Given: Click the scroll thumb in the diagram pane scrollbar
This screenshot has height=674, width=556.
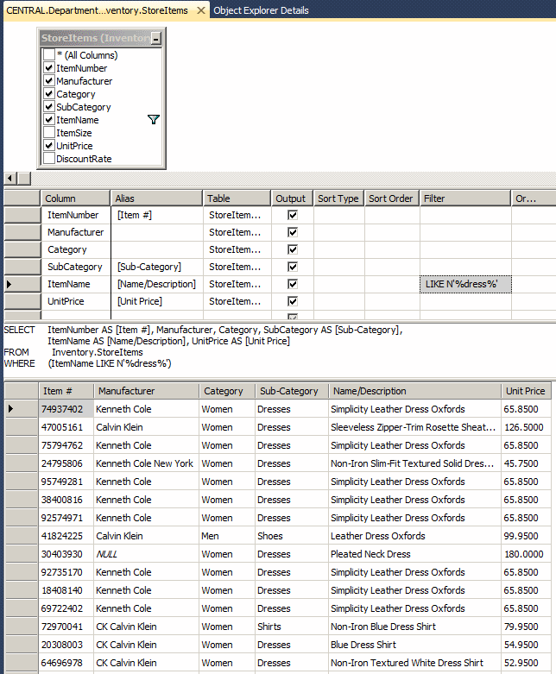Looking at the screenshot, I should 24,178.
